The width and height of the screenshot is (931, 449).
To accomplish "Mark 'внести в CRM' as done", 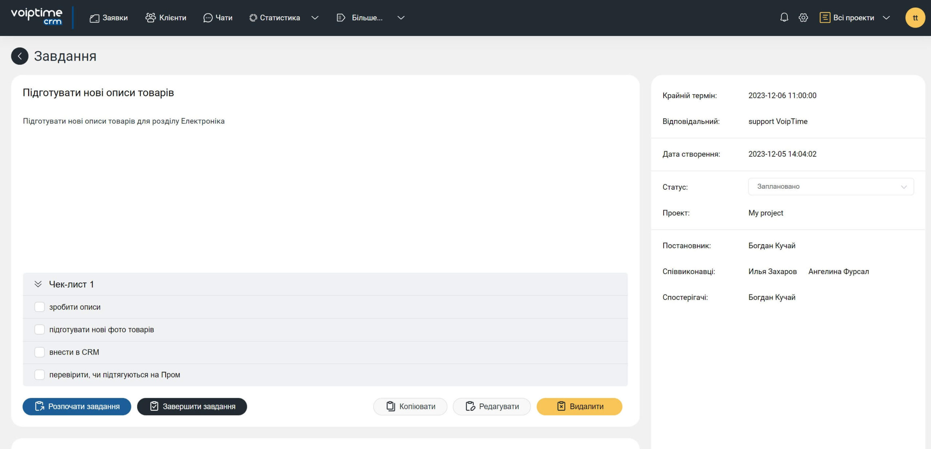I will coord(39,352).
